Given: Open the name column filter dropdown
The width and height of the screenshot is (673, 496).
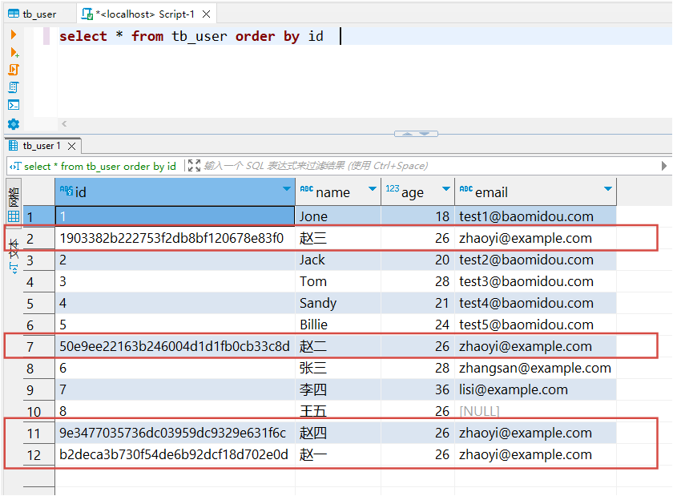Looking at the screenshot, I should (x=373, y=189).
